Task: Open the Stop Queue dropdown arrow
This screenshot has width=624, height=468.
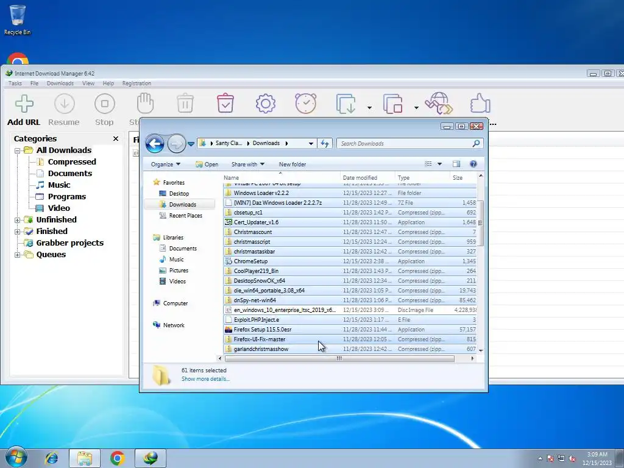Action: 416,107
